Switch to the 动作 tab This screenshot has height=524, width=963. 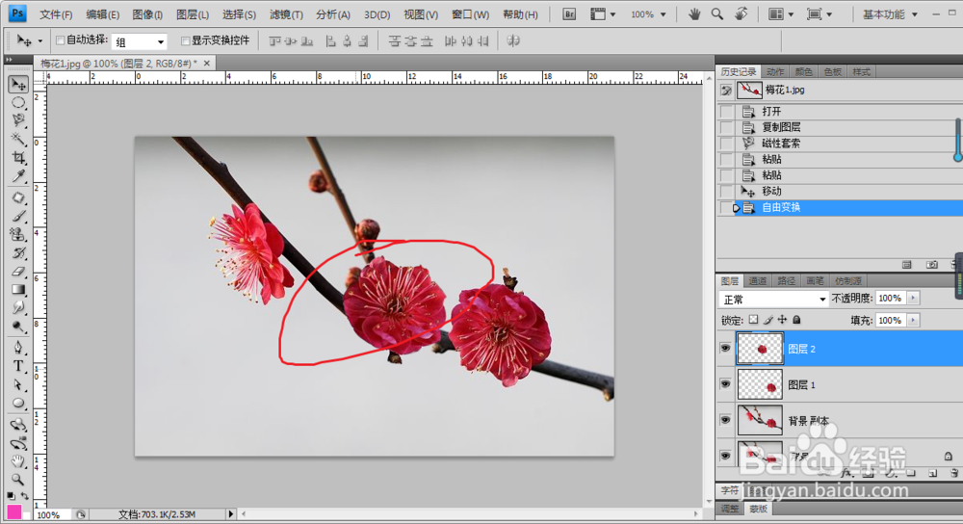[x=775, y=72]
